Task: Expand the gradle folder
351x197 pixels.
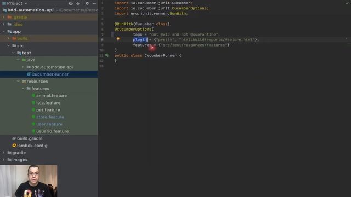Action: tap(3, 153)
